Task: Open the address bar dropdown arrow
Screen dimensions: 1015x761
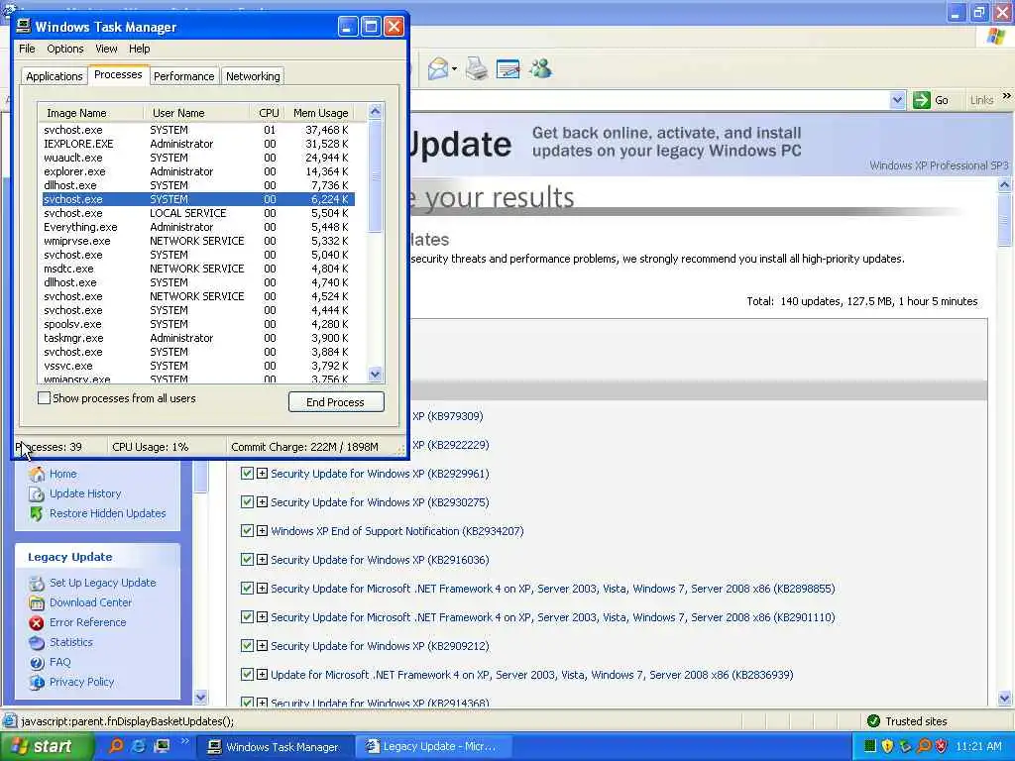Action: tap(897, 100)
